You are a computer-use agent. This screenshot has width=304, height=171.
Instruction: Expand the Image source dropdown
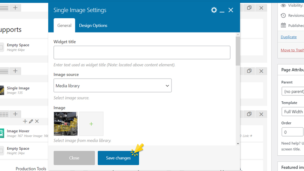click(112, 86)
